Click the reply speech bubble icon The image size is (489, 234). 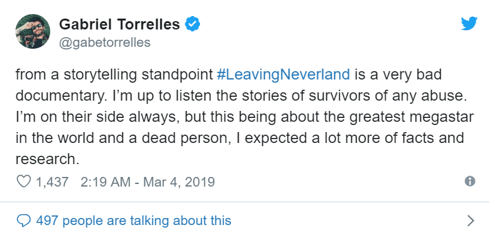coord(24,221)
